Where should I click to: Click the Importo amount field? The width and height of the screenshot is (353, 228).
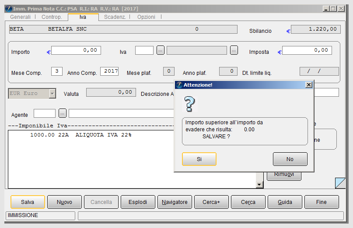pos(76,50)
